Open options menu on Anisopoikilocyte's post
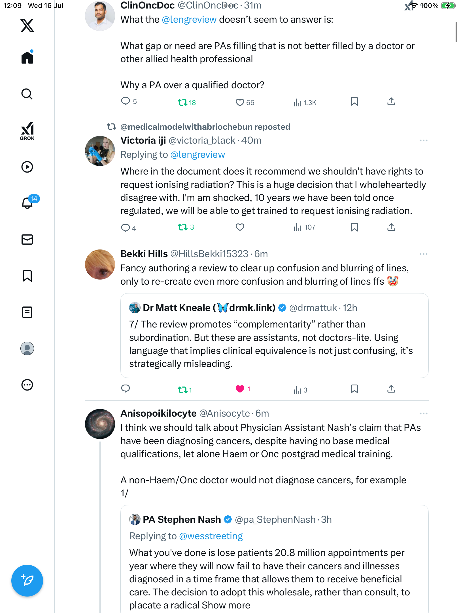Viewport: 459px width, 613px height. coord(423,413)
